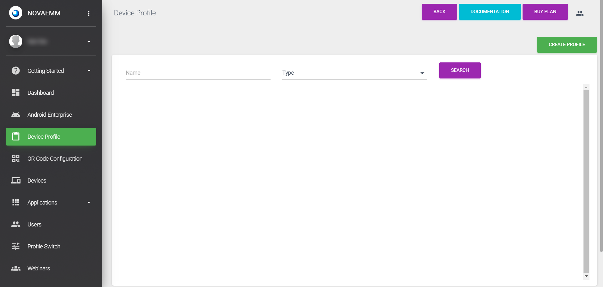
Task: Collapse the Getting Started section
Action: pos(89,70)
